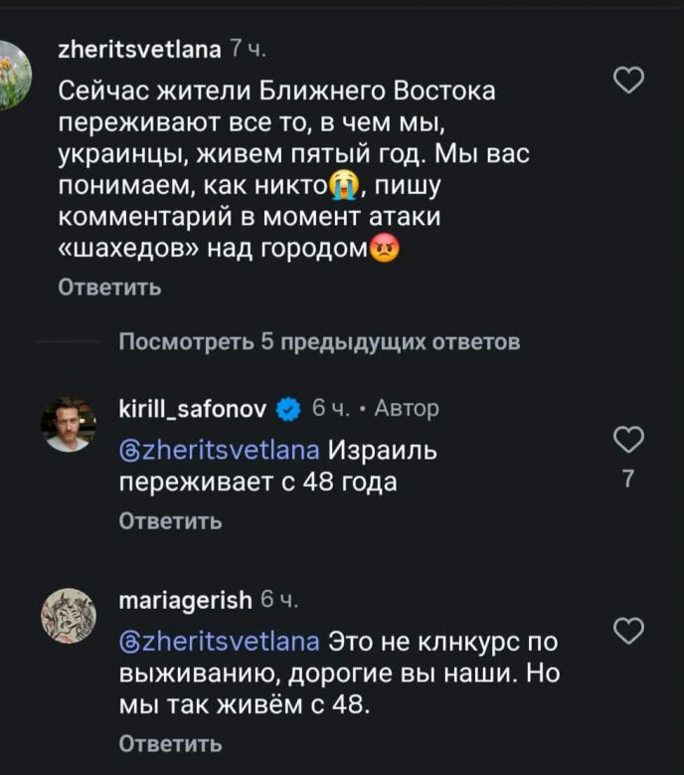
Task: Click the @zheritsvetlana mention in mariagerish's reply
Action: [219, 641]
